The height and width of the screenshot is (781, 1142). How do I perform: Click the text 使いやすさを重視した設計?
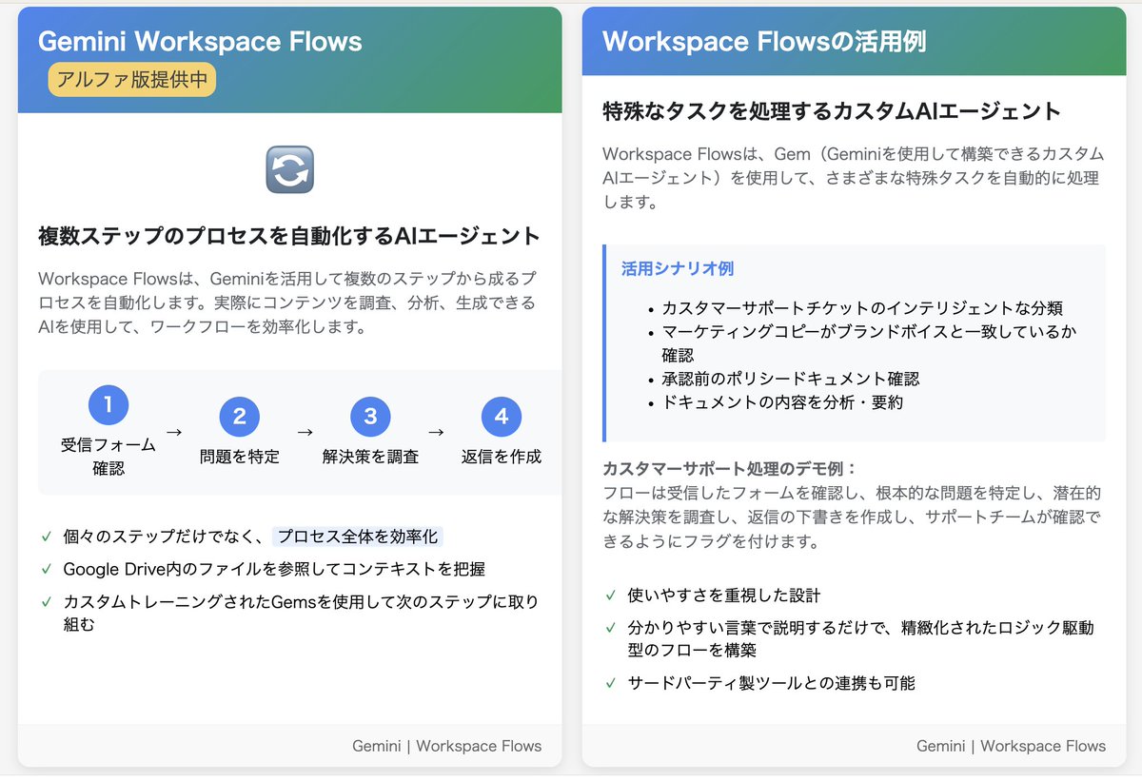(723, 596)
